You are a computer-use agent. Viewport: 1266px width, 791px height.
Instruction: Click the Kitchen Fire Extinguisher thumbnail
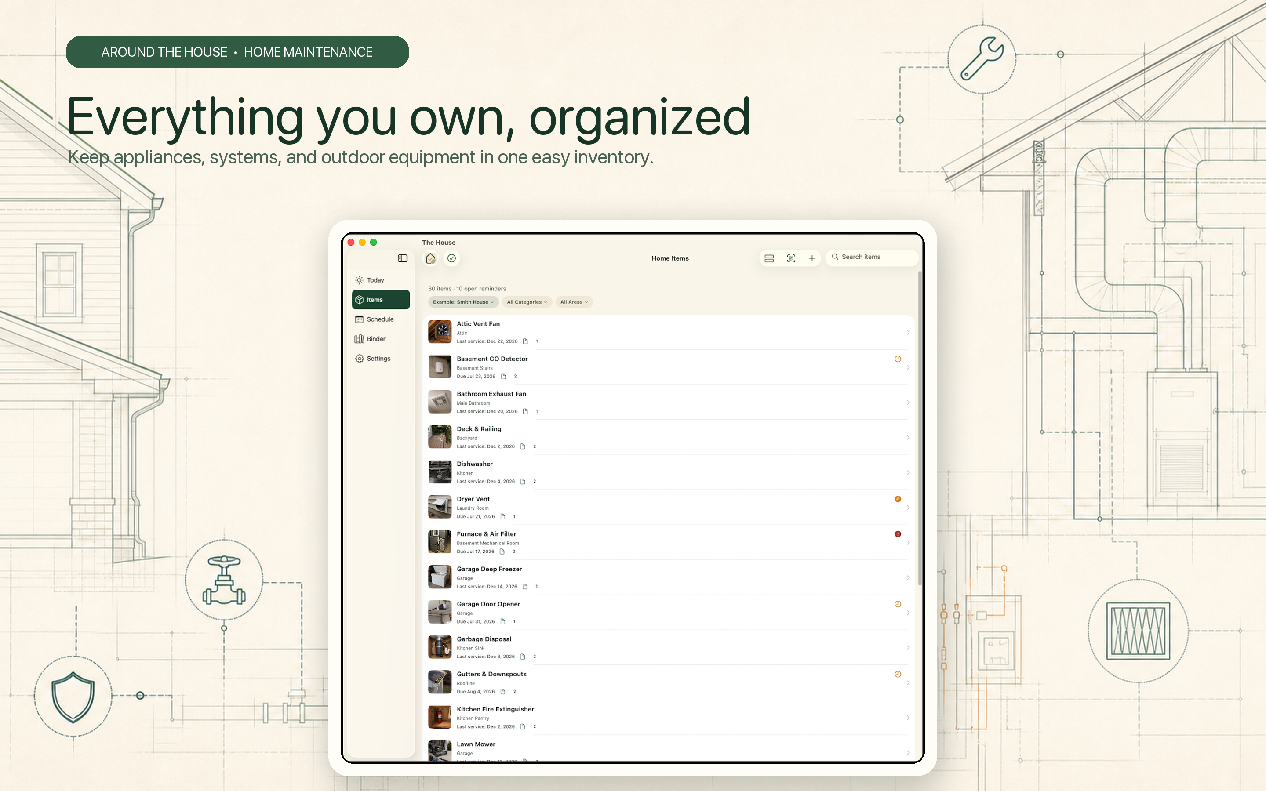click(440, 717)
